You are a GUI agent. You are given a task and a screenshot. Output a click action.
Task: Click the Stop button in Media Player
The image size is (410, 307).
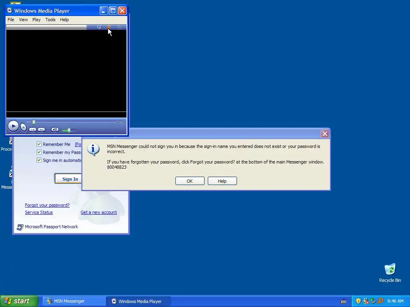(24, 128)
